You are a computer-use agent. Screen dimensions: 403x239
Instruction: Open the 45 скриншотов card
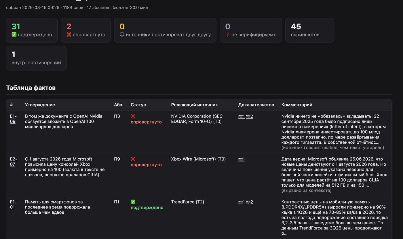point(310,30)
